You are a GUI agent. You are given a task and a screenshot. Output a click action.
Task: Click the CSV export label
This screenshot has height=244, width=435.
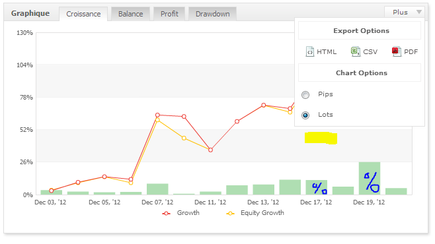click(370, 52)
